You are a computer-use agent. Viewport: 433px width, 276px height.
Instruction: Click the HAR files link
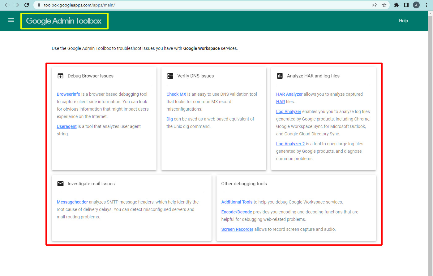280,102
